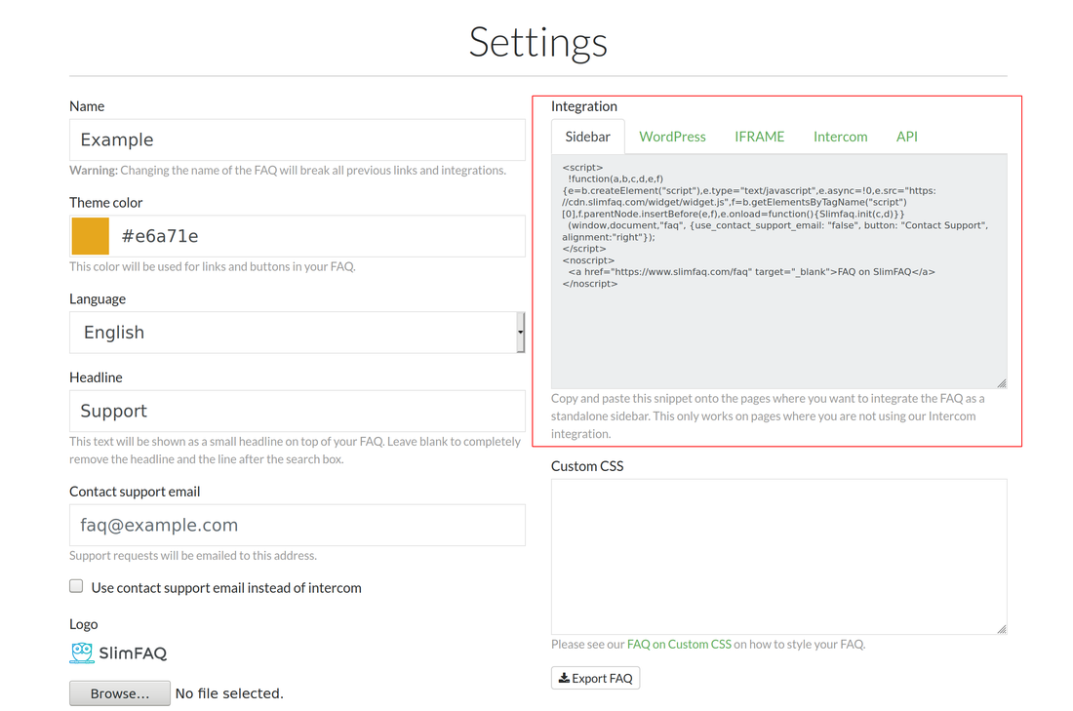Click the Language dropdown arrow
This screenshot has height=711, width=1073.
coord(520,333)
